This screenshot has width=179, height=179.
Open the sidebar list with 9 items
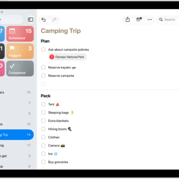pyautogui.click(x=17, y=166)
